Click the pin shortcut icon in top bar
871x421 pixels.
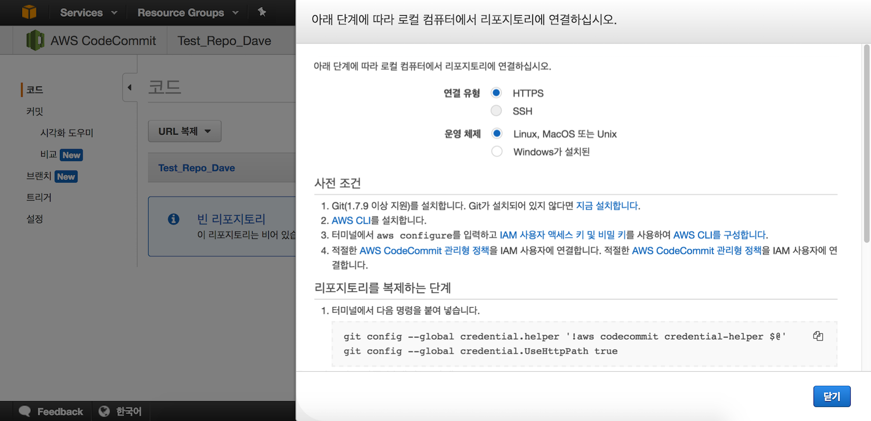[x=262, y=12]
